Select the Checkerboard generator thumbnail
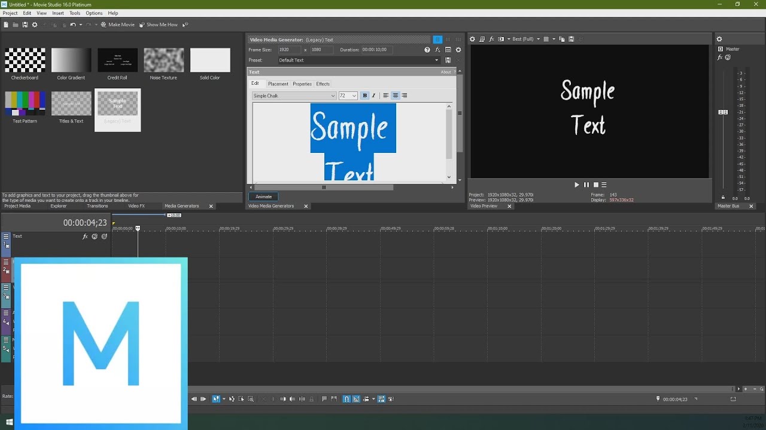The width and height of the screenshot is (766, 430). [25, 60]
